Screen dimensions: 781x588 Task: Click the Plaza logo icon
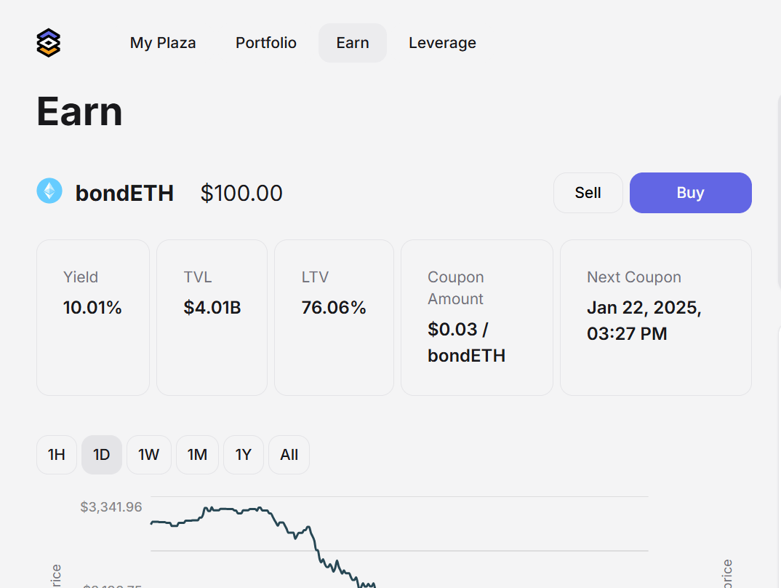(x=48, y=43)
